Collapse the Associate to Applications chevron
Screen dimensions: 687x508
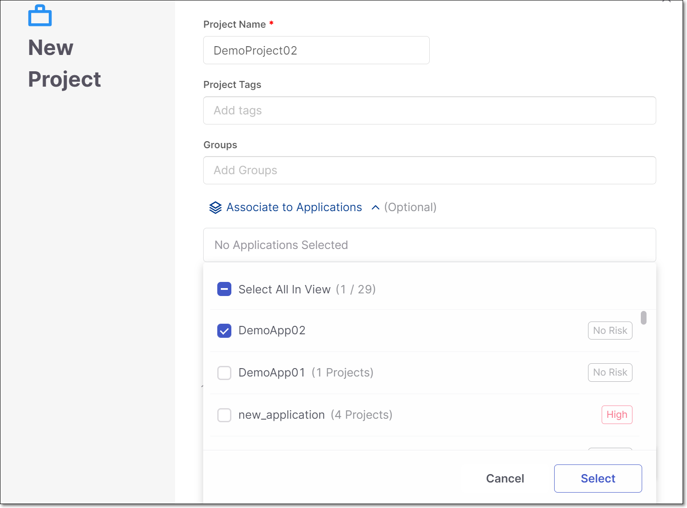375,208
